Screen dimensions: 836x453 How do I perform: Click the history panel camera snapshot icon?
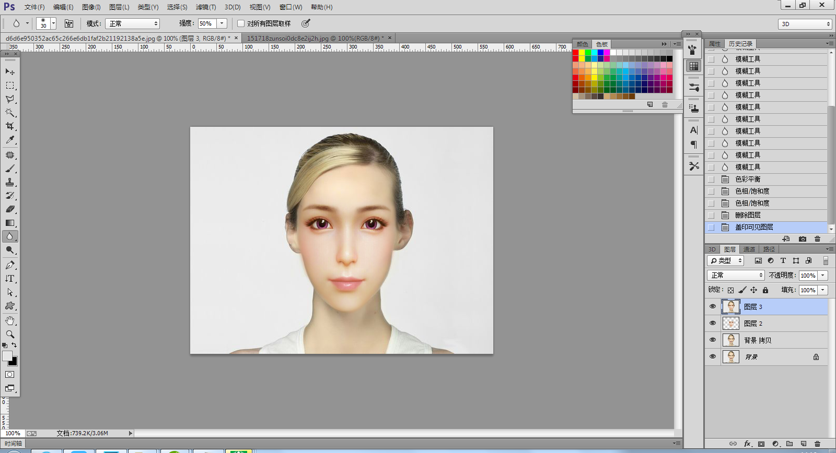pyautogui.click(x=803, y=239)
